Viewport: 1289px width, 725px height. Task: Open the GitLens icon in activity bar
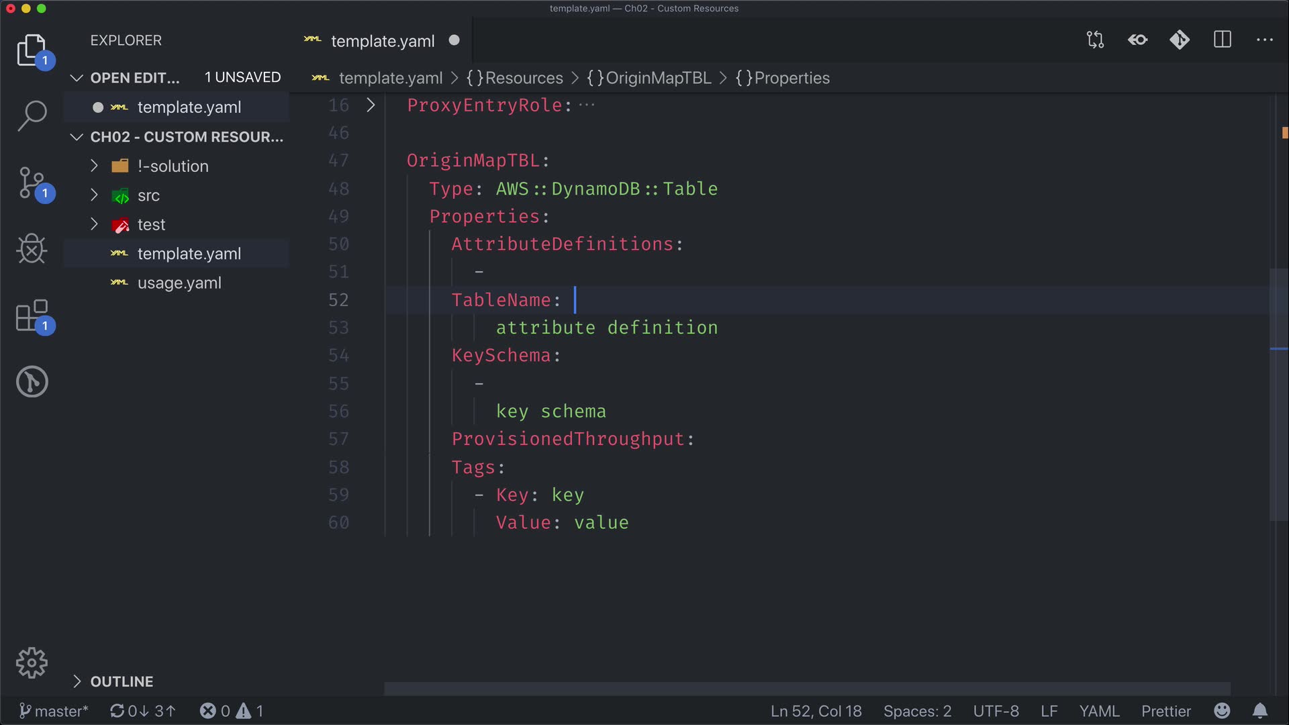32,381
